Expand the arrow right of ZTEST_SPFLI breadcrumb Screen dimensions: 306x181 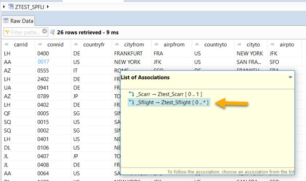(48, 7)
